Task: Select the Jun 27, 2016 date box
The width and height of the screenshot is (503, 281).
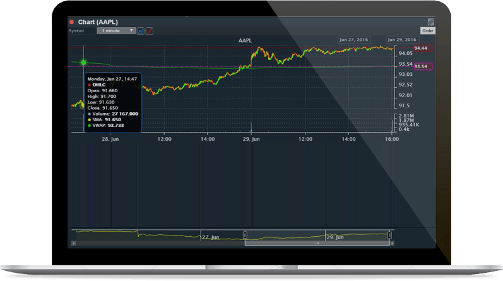Action: coord(353,39)
